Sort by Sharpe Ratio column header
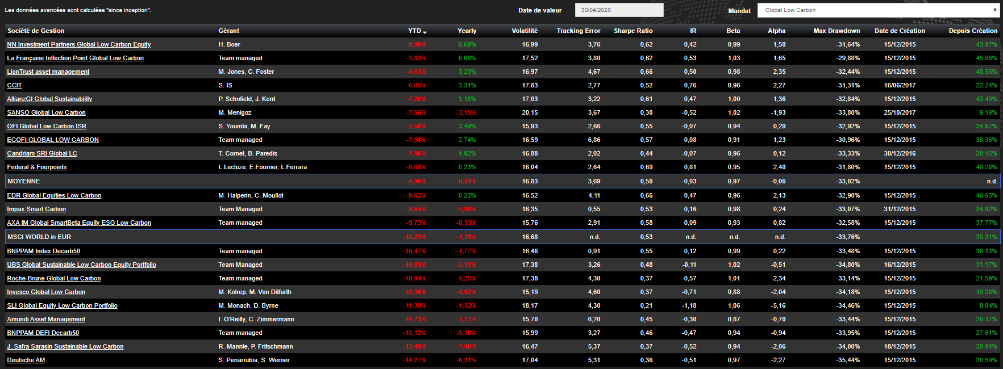 (633, 31)
